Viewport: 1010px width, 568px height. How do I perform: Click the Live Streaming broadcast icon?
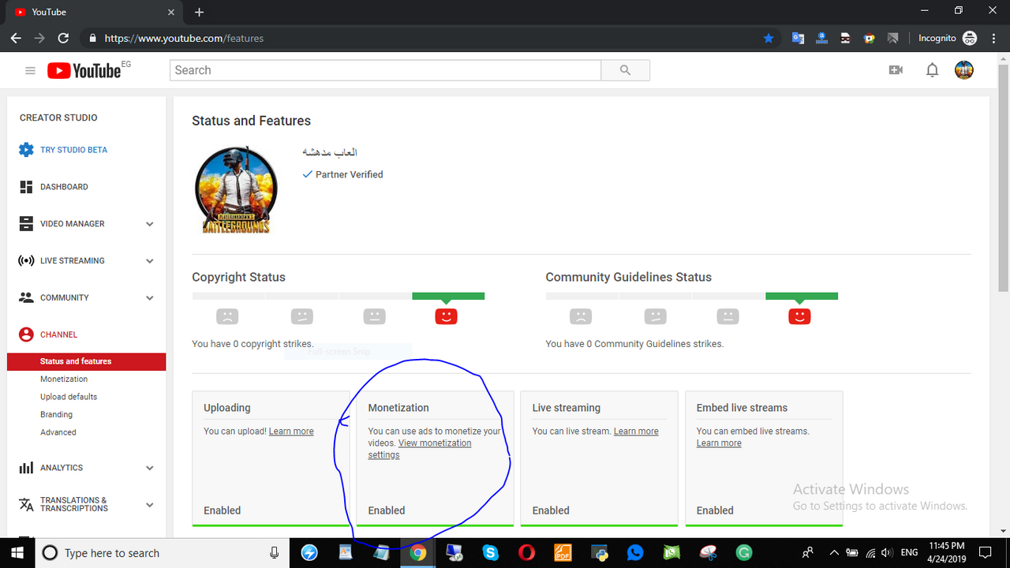(26, 261)
